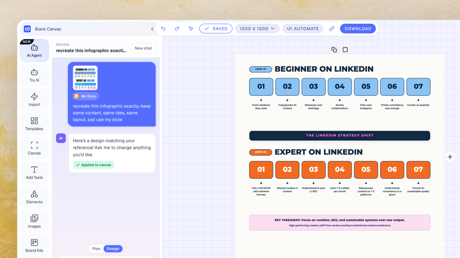
Task: Open the Images panel
Action: 34,221
